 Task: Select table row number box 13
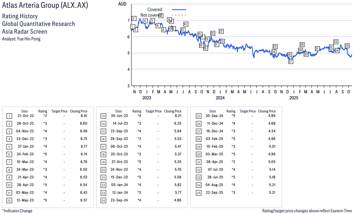pos(103,116)
